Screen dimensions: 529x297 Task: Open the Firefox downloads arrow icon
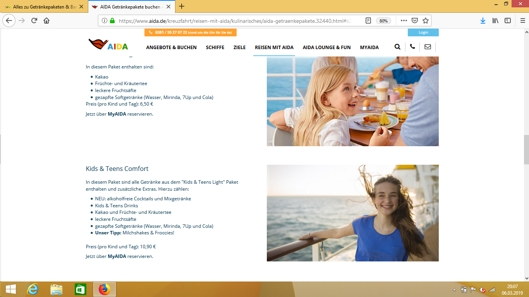pyautogui.click(x=483, y=20)
